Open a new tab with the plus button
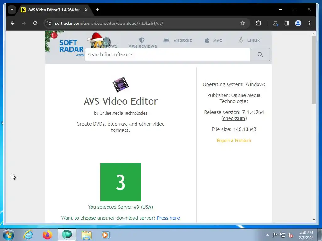Screen dimensions: 322x241 (97, 10)
